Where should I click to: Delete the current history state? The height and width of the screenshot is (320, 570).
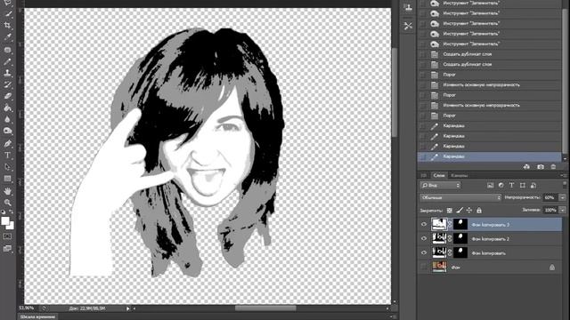click(x=553, y=166)
